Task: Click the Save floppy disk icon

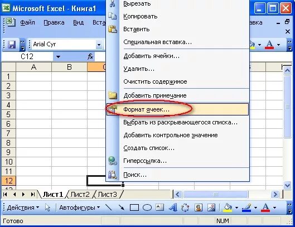Action: (12, 45)
